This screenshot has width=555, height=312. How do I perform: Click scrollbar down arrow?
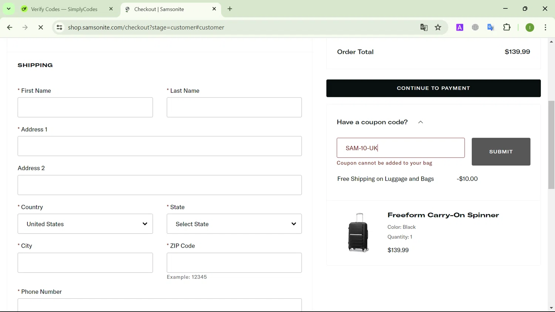[551, 308]
